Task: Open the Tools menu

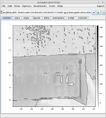Action: (x=52, y=6)
